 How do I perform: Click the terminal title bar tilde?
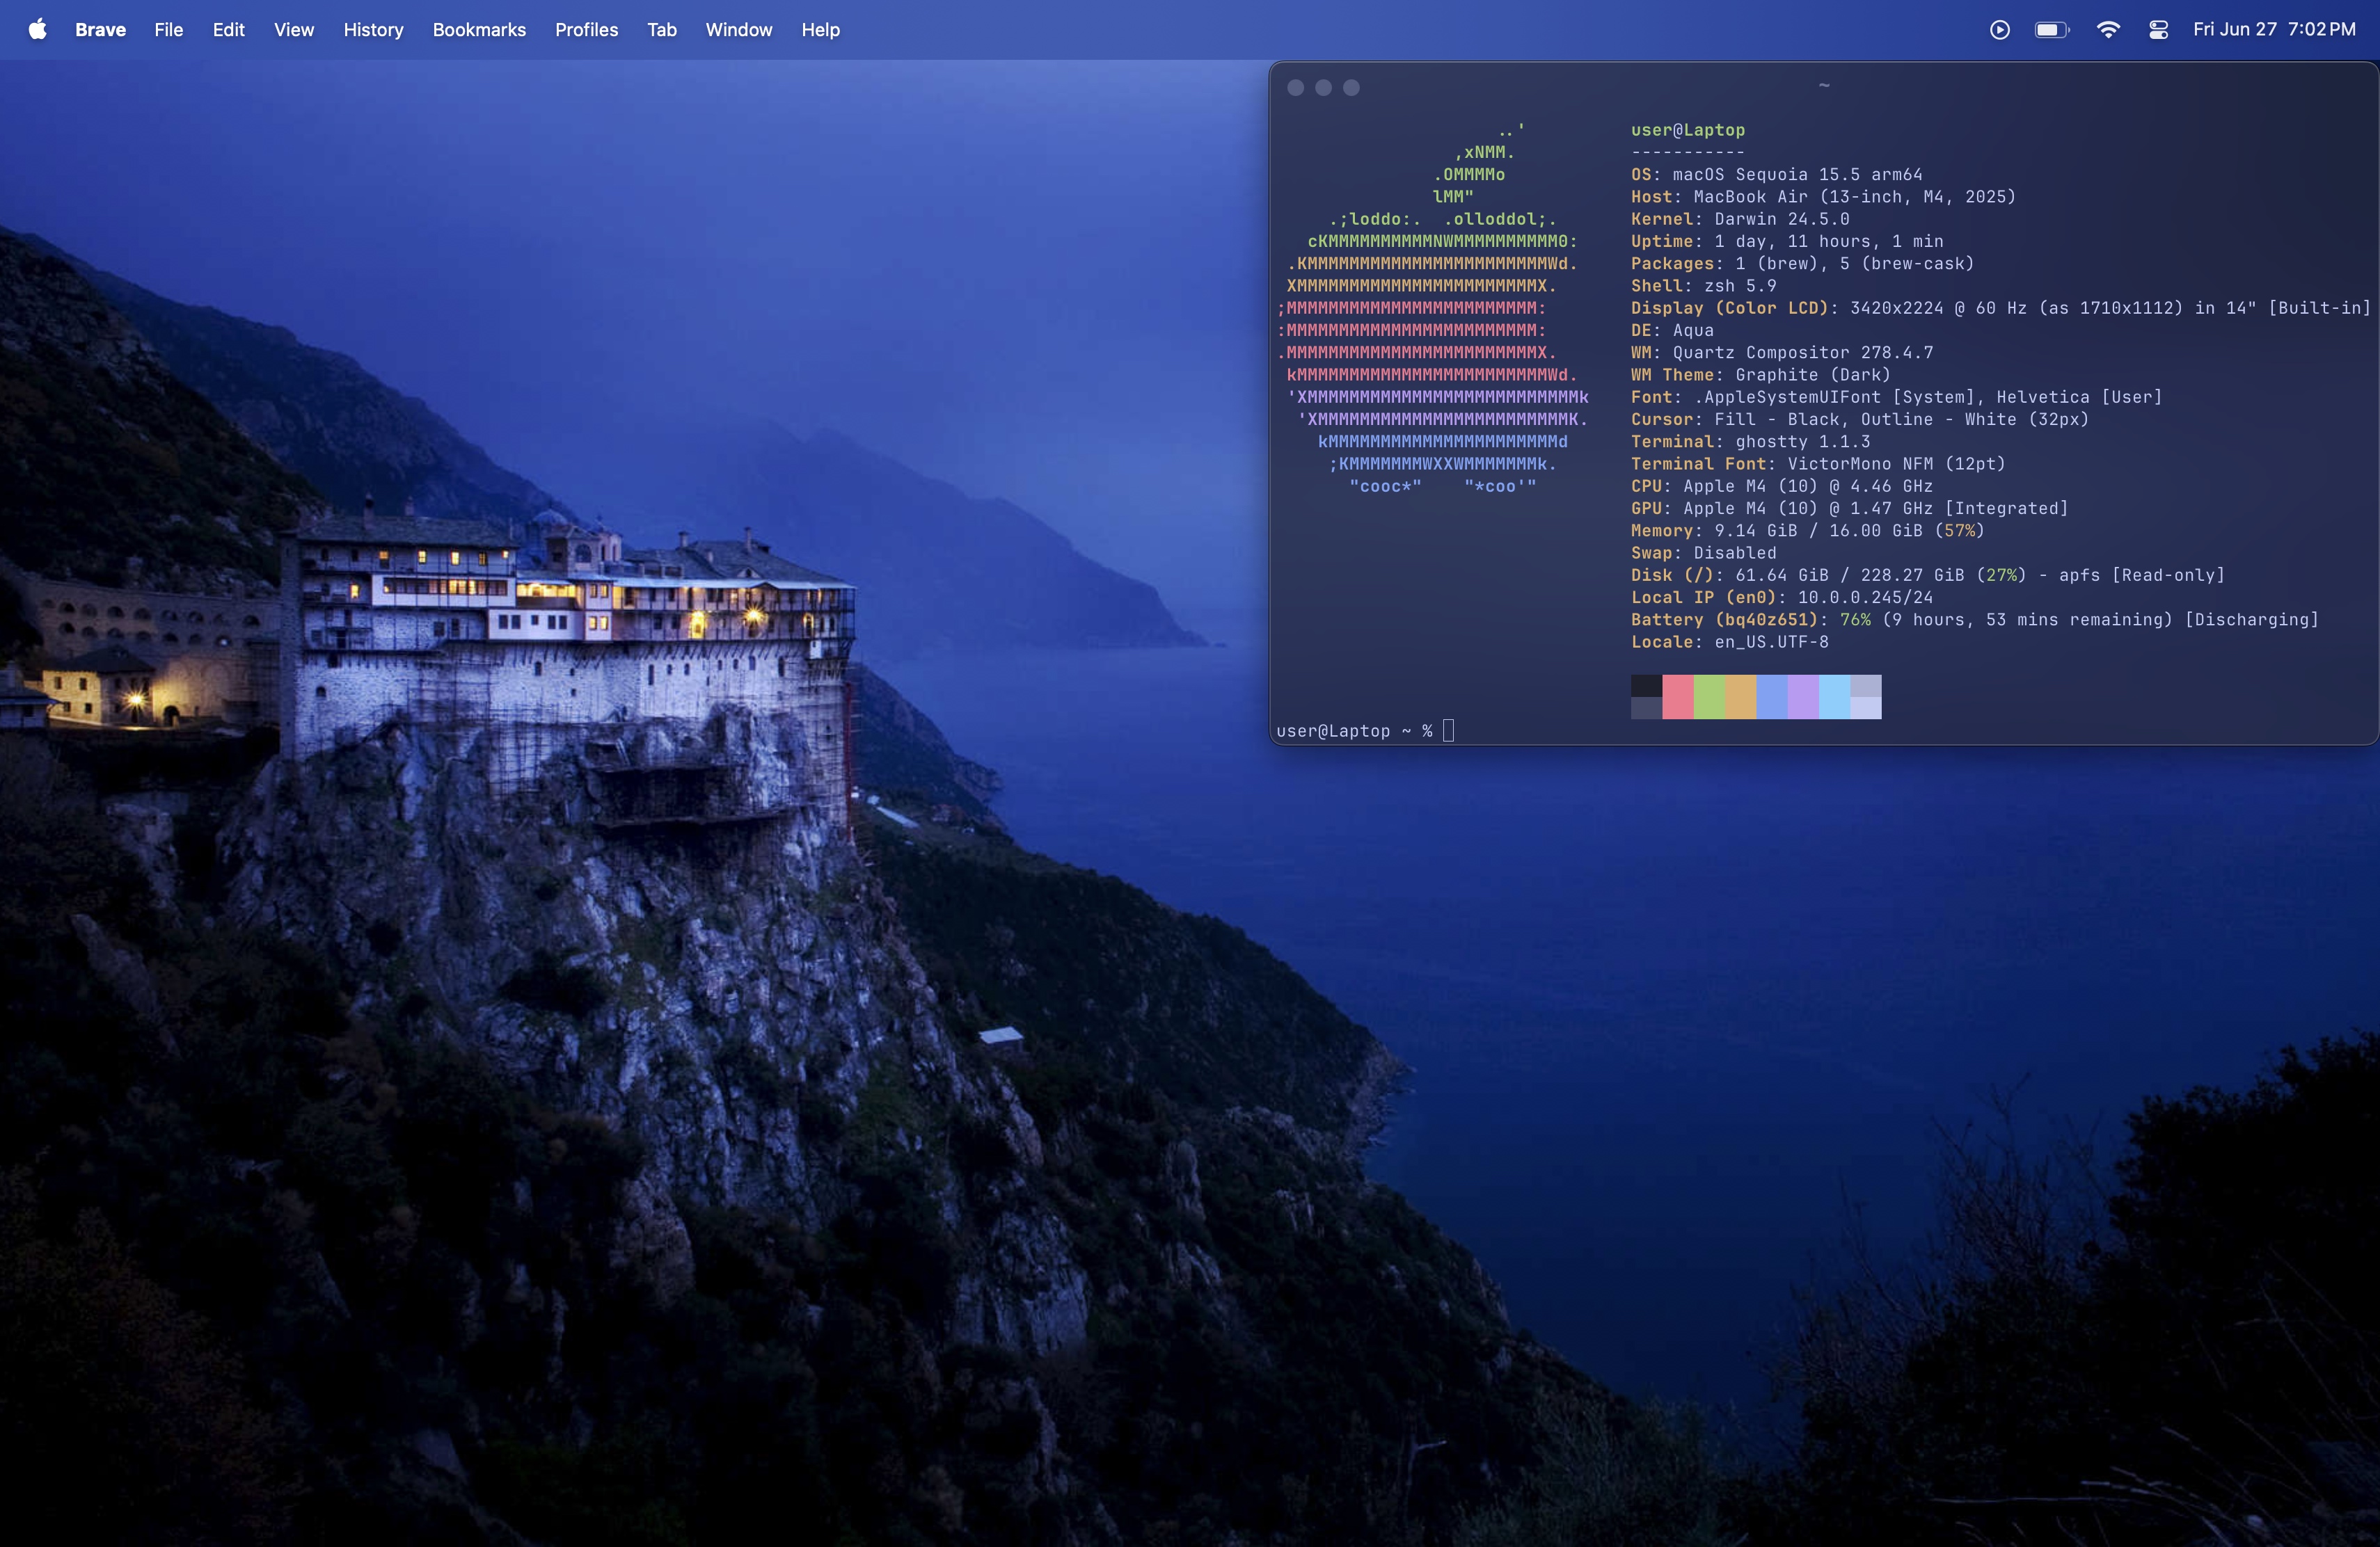tap(1824, 86)
